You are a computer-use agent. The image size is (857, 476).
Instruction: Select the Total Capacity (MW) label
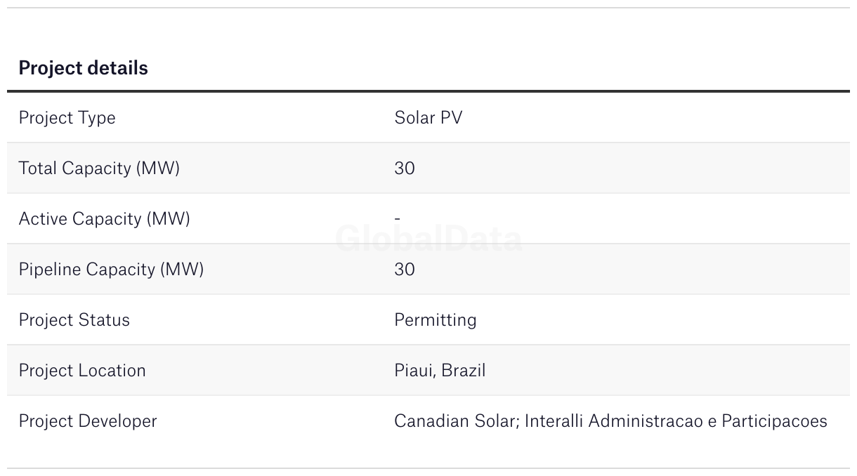(x=99, y=168)
